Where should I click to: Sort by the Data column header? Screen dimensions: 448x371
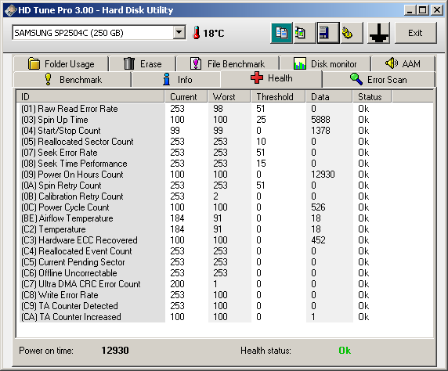point(329,96)
